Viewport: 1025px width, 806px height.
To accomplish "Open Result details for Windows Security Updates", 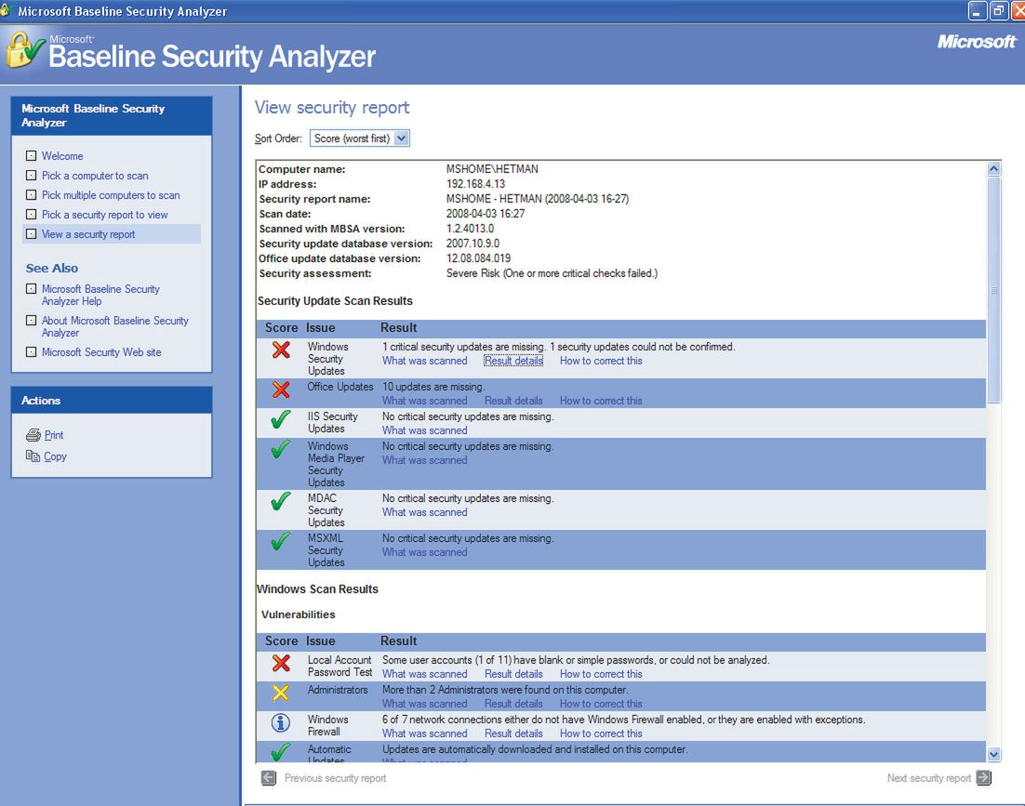I will (513, 361).
